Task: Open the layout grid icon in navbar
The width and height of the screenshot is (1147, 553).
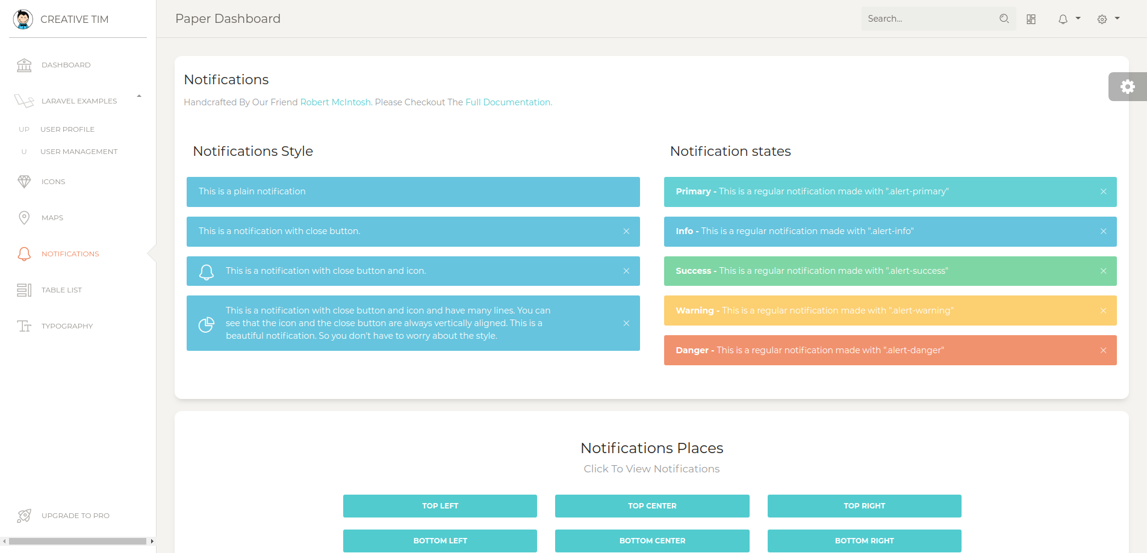Action: (x=1031, y=19)
